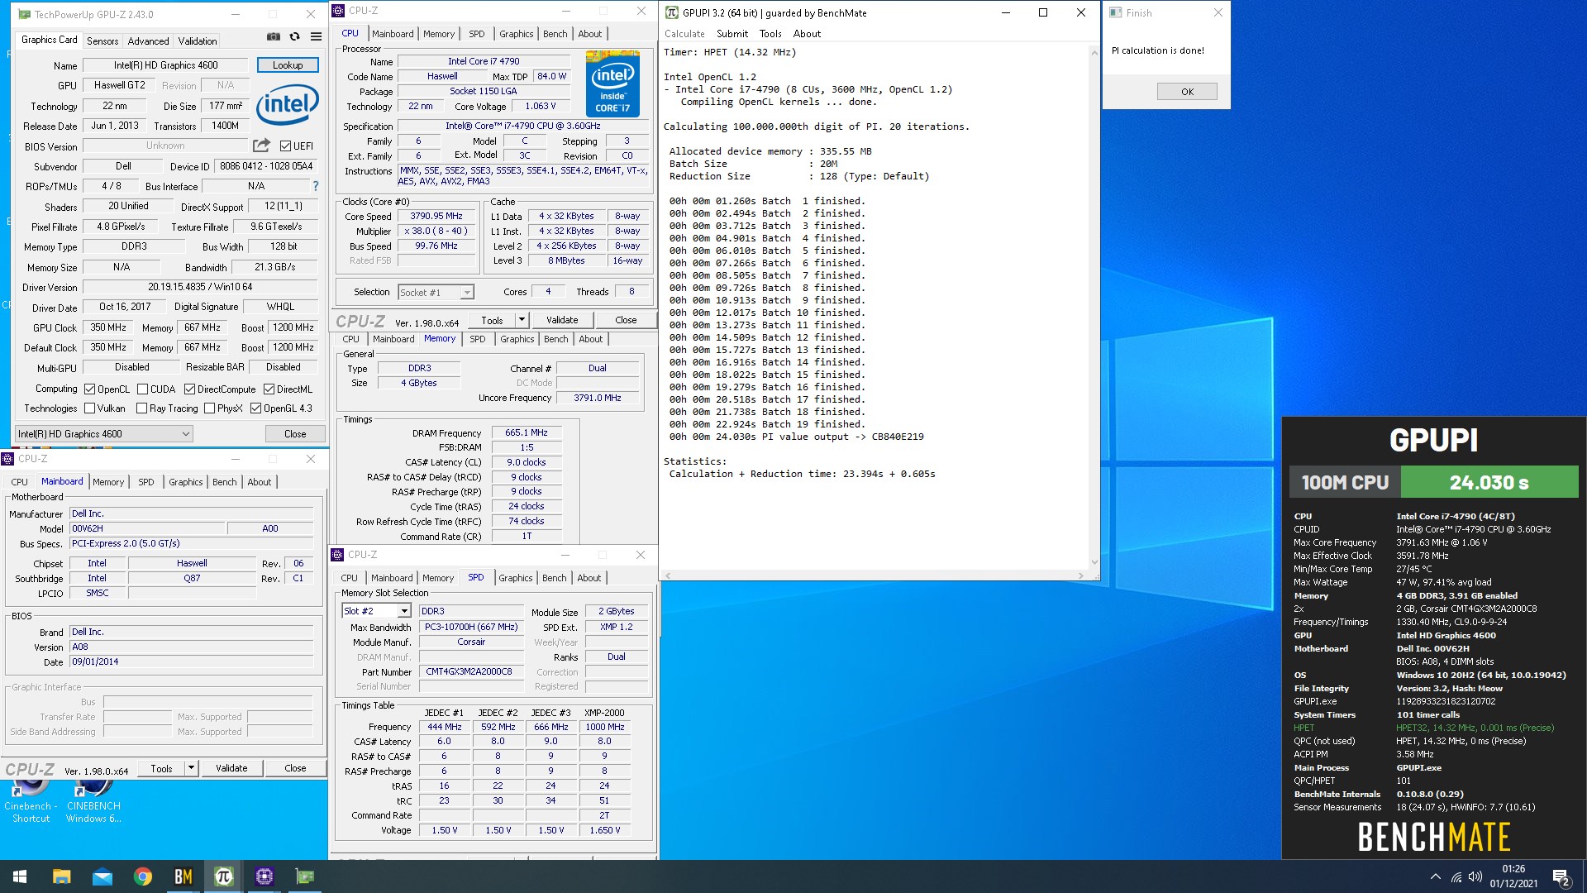Screen dimensions: 1587x893
Task: Expand the Tools dropdown arrow in CPU-Z CPU window
Action: (522, 320)
